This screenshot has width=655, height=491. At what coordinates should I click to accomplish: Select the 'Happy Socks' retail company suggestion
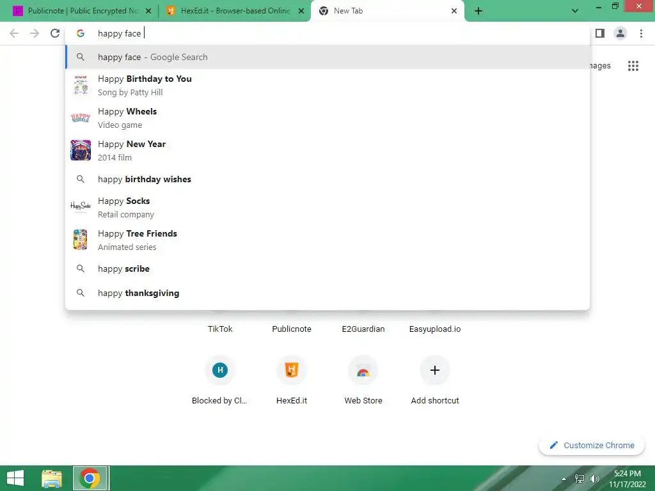[327, 207]
